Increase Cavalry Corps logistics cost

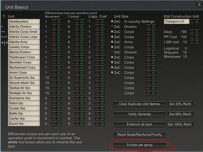coord(102,47)
